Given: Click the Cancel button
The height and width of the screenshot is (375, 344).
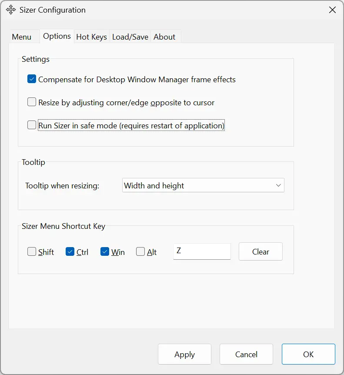Looking at the screenshot, I should [246, 354].
